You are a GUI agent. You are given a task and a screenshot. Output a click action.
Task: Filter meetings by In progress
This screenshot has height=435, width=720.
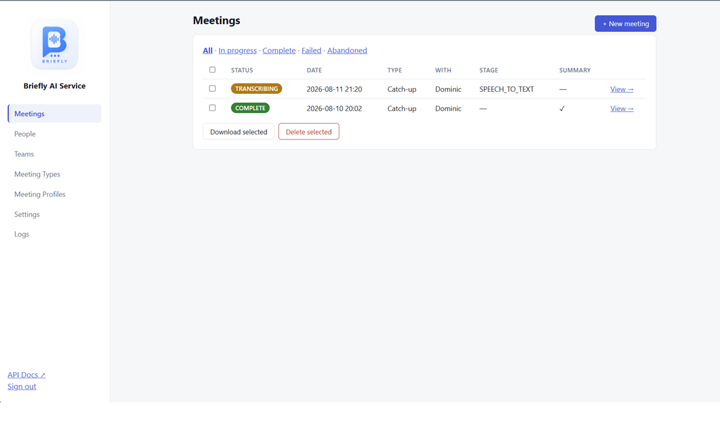237,51
